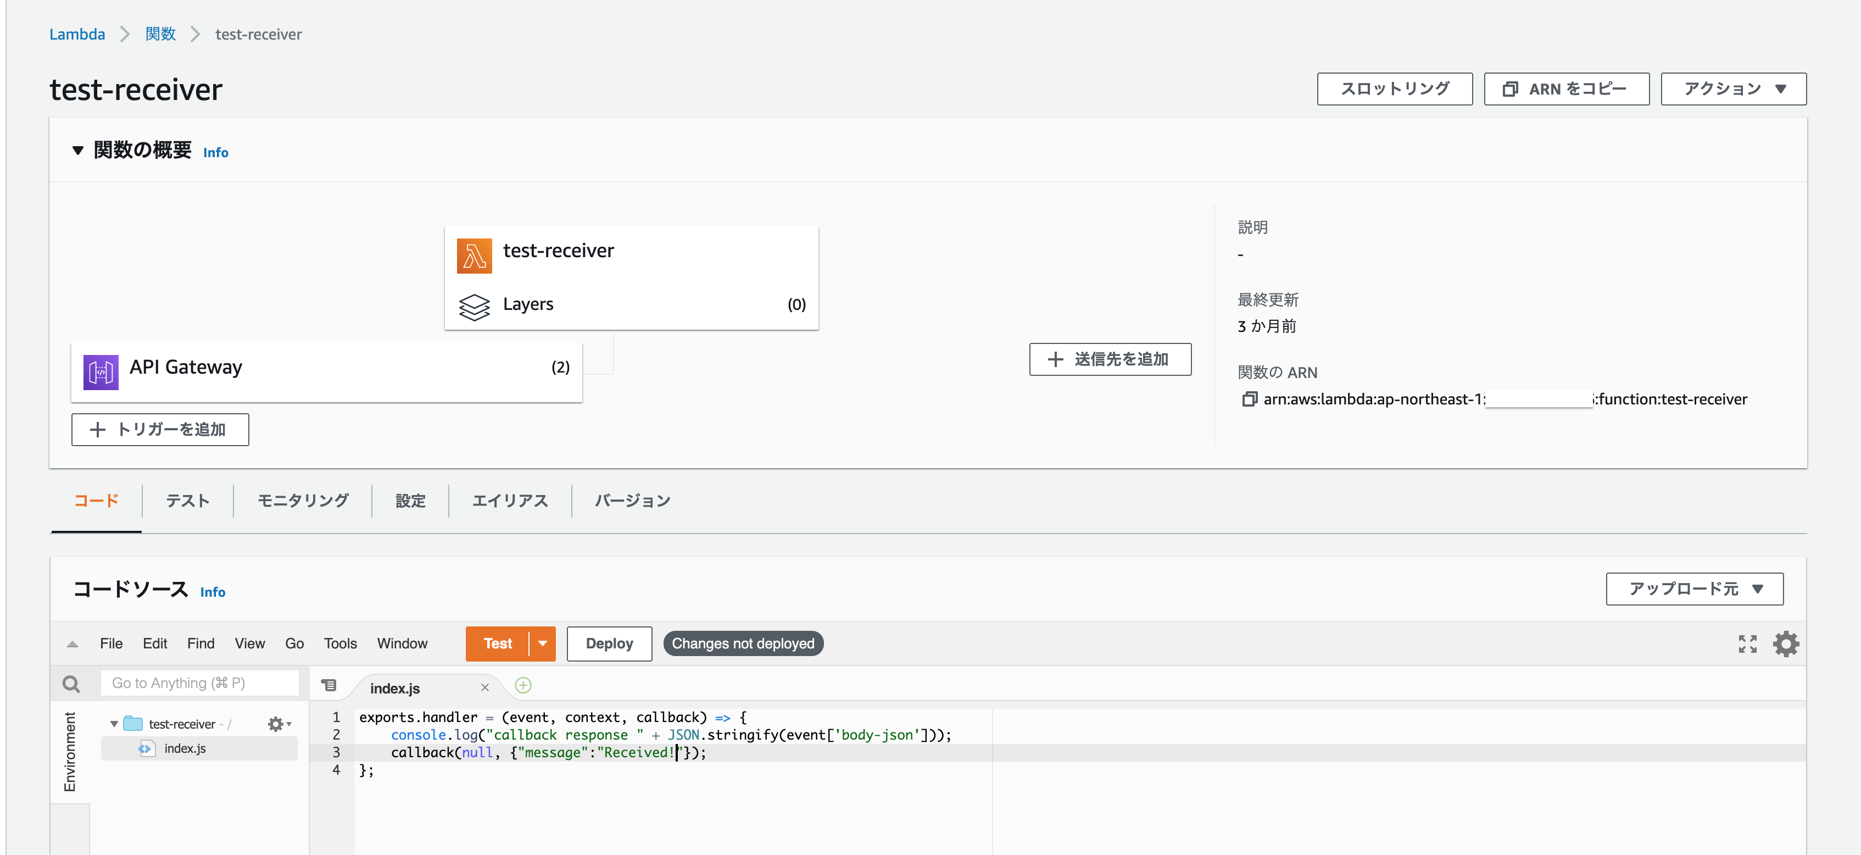Add new editor tab plus icon
This screenshot has height=855, width=1861.
(523, 685)
